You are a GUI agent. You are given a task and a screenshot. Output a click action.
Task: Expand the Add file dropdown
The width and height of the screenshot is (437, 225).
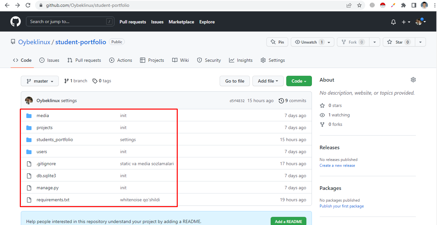click(x=268, y=81)
